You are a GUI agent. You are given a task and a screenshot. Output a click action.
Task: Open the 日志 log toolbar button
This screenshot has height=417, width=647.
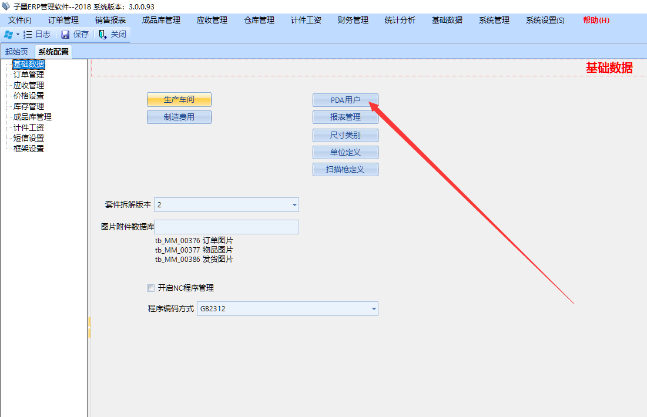[x=37, y=35]
